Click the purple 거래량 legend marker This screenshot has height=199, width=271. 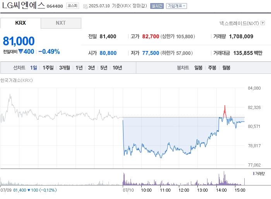coord(254,173)
